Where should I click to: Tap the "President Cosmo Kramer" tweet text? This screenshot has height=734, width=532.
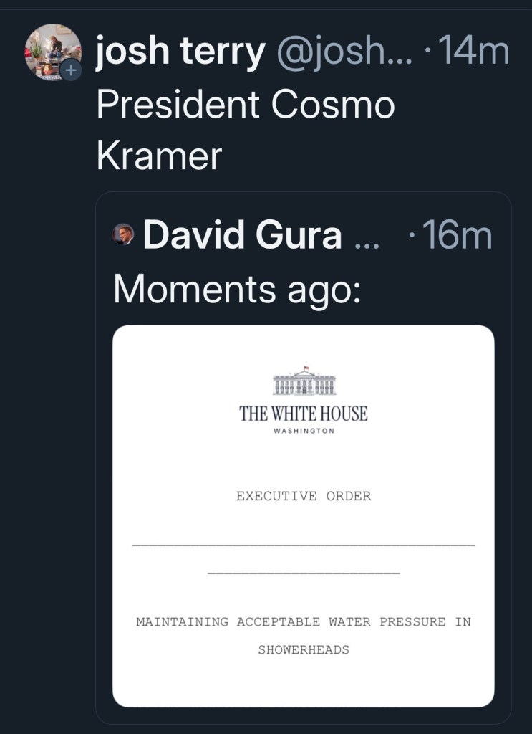pos(245,130)
